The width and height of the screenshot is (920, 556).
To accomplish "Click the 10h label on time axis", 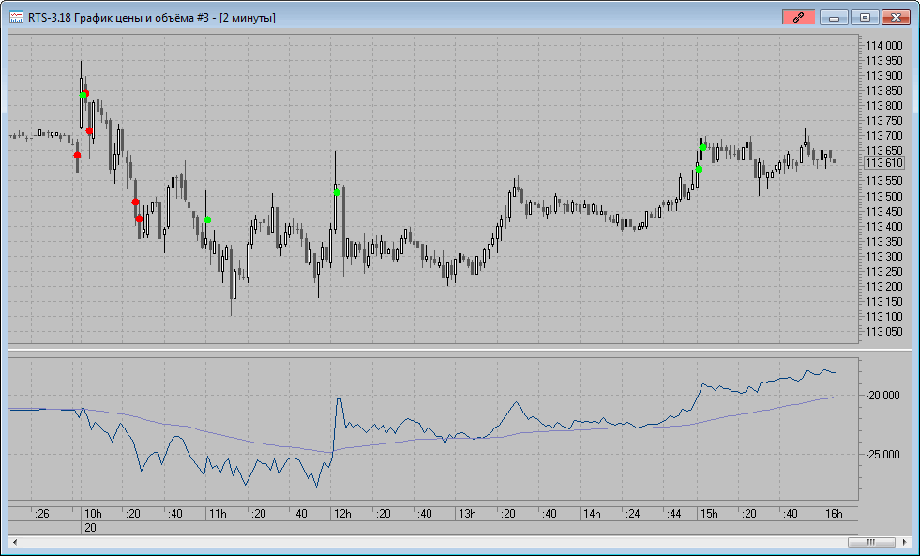I will coord(92,514).
